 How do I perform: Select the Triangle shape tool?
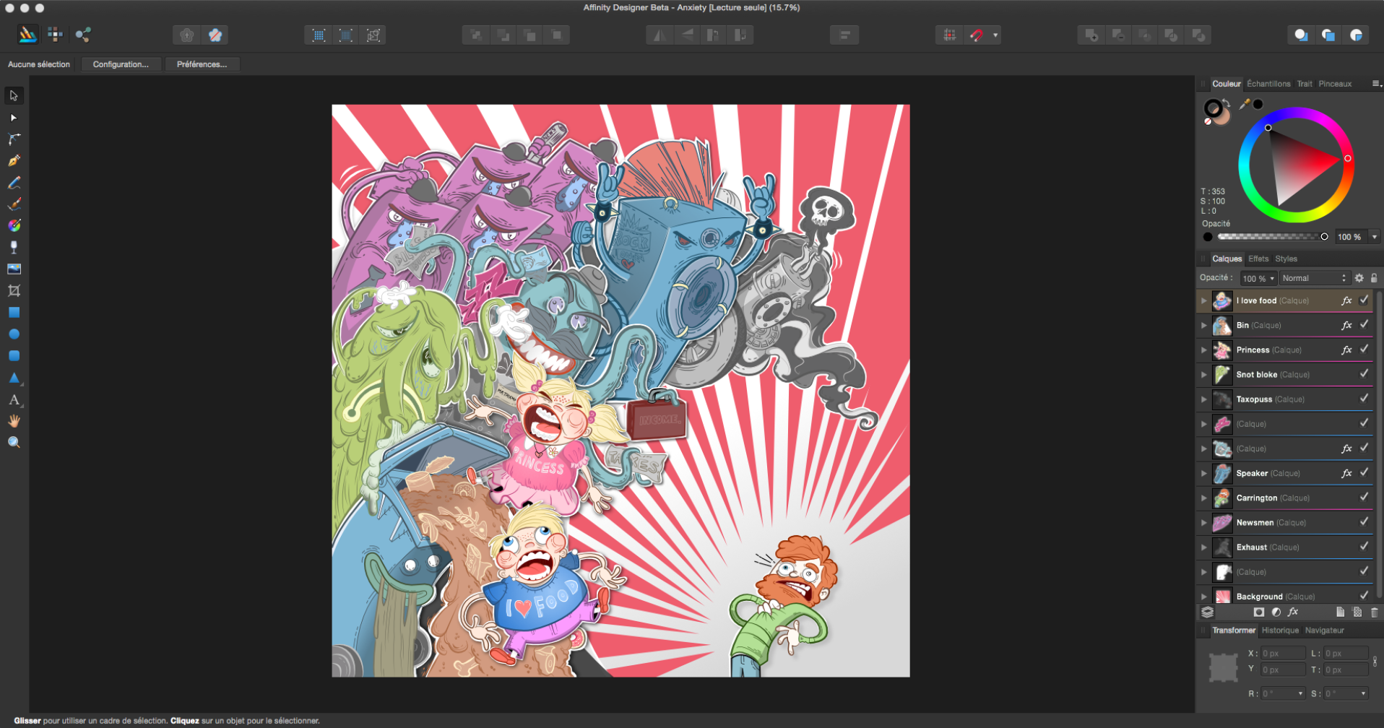point(14,378)
